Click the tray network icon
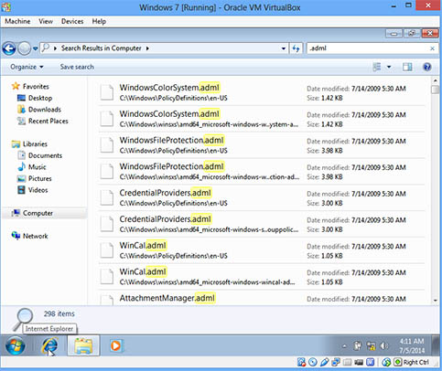442x371 pixels. tap(371, 345)
